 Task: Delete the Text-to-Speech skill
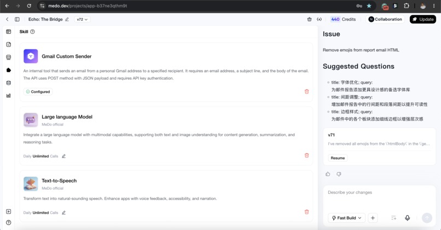[x=306, y=212]
